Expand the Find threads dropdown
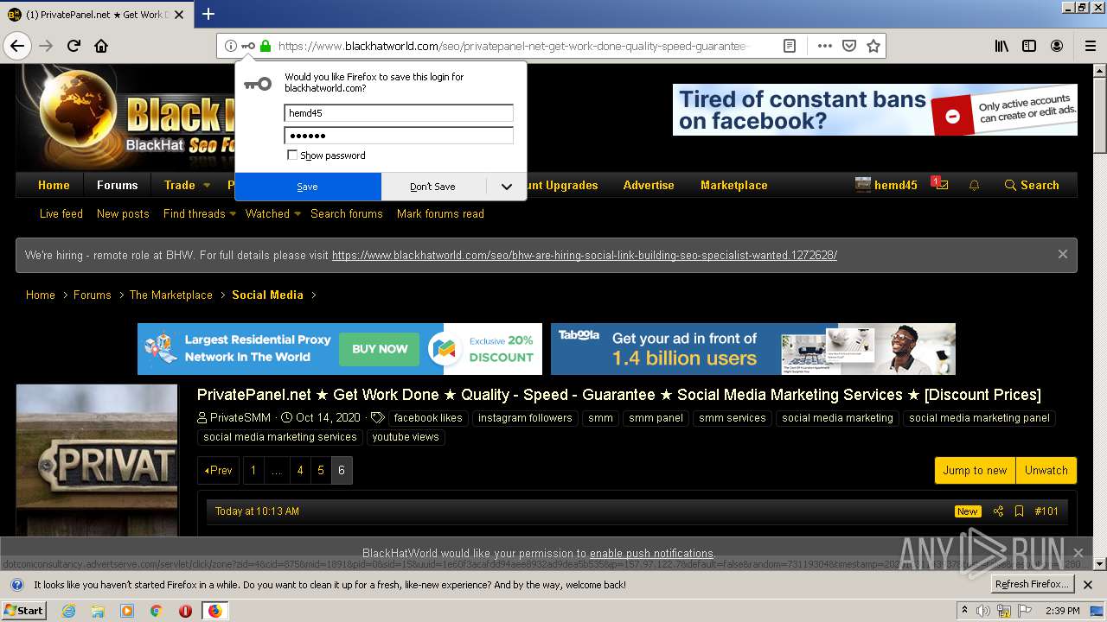Image resolution: width=1107 pixels, height=622 pixels. point(233,214)
